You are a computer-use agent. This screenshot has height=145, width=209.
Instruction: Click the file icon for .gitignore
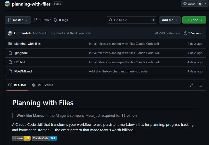[10, 53]
